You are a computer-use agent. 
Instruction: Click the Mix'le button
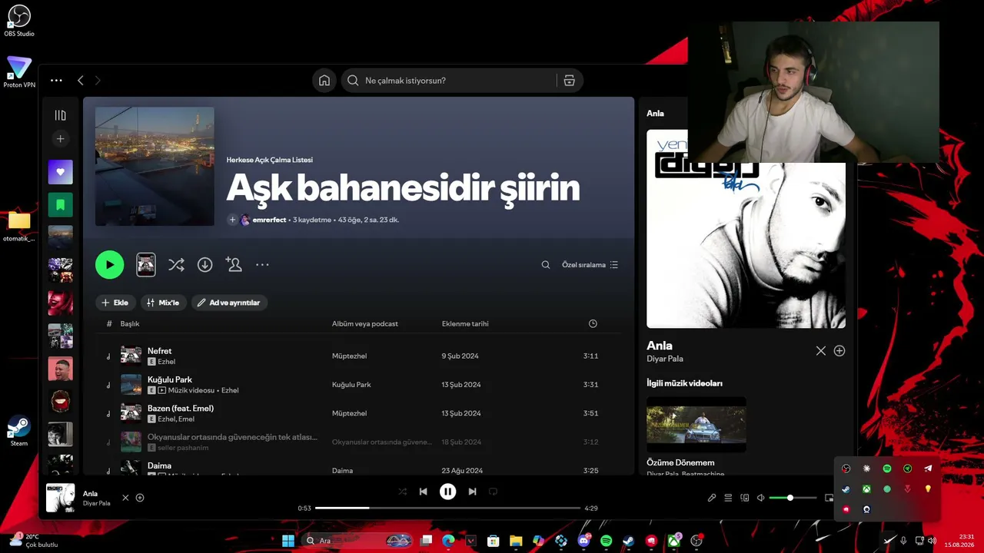(x=163, y=303)
